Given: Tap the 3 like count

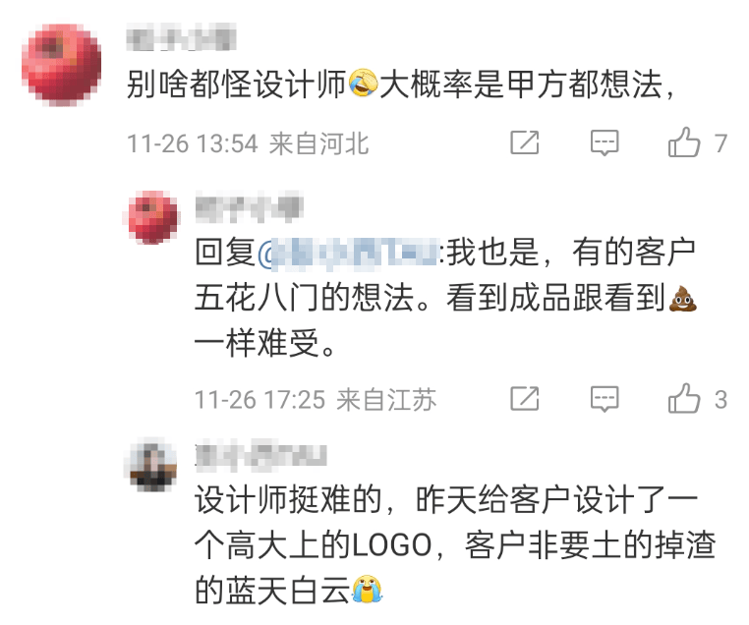Looking at the screenshot, I should point(720,399).
